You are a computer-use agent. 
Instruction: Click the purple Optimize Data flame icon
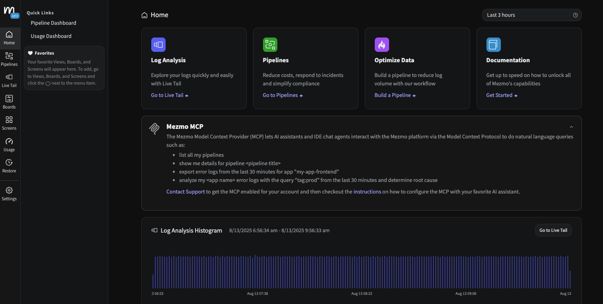point(382,45)
